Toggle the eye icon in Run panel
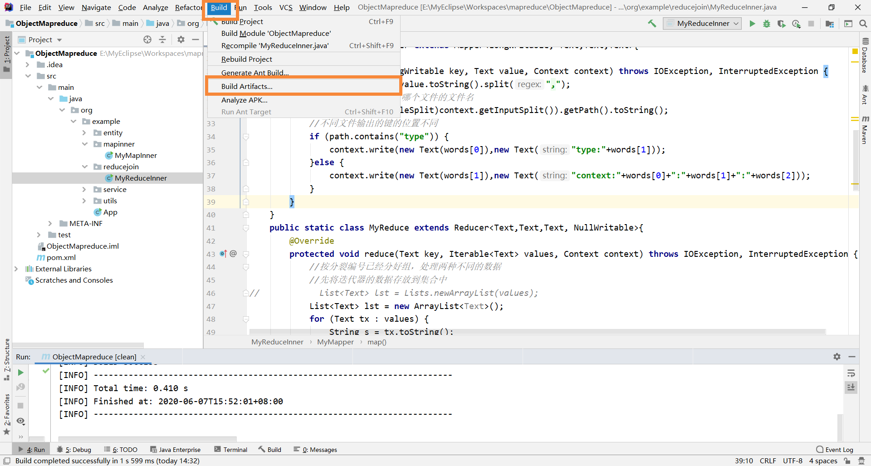Image resolution: width=871 pixels, height=466 pixels. pos(20,421)
